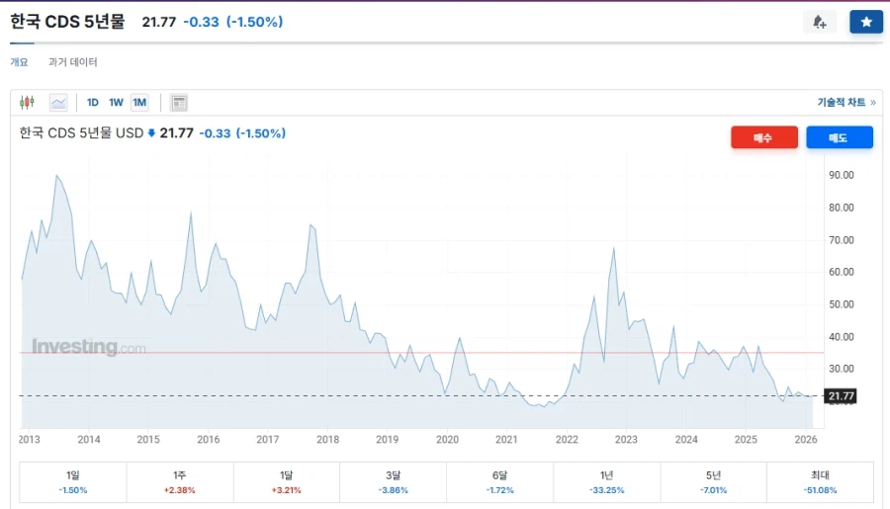The image size is (890, 509).
Task: Select the 1M chart interval
Action: 139,103
